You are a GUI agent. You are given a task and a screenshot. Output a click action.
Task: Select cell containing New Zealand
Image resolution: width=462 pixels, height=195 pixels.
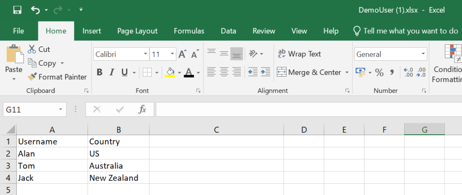pos(119,177)
